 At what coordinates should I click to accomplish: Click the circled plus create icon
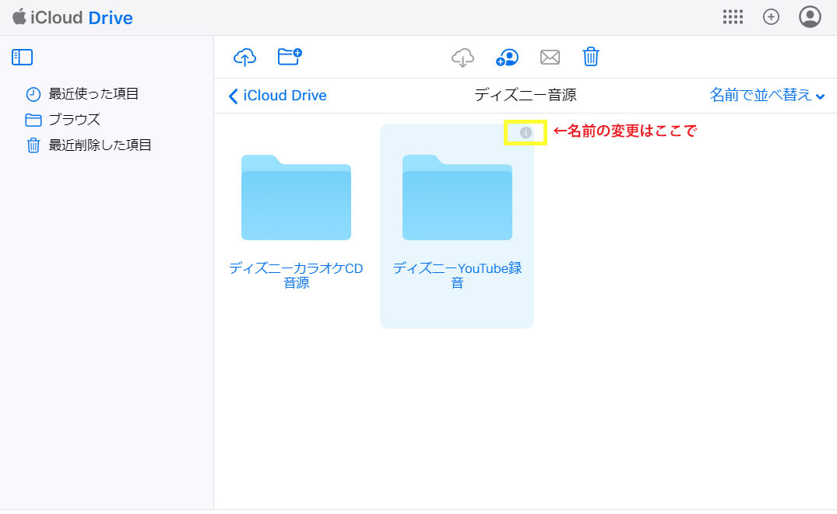coord(771,17)
